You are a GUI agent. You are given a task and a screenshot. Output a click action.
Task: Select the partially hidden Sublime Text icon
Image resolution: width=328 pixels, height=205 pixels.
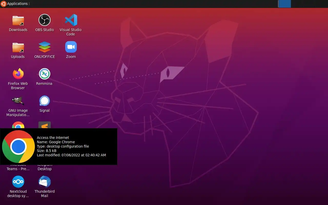[x=45, y=125]
